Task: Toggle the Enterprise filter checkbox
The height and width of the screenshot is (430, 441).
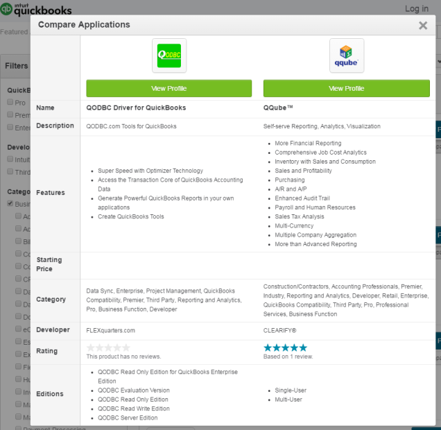Action: tap(10, 127)
